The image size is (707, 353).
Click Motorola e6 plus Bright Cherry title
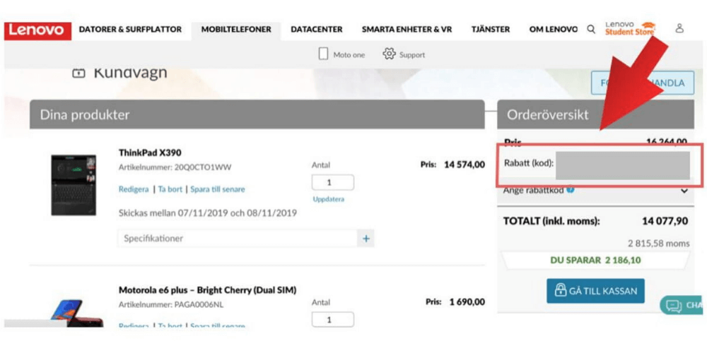207,290
